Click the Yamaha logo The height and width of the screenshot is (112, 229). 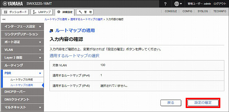13,4
